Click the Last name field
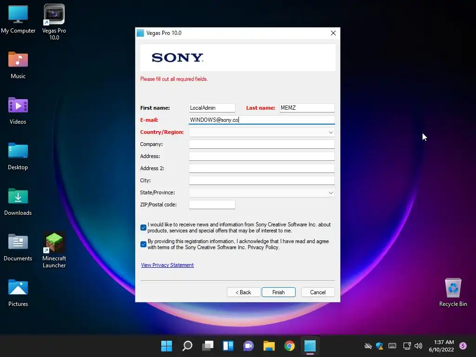 click(307, 108)
